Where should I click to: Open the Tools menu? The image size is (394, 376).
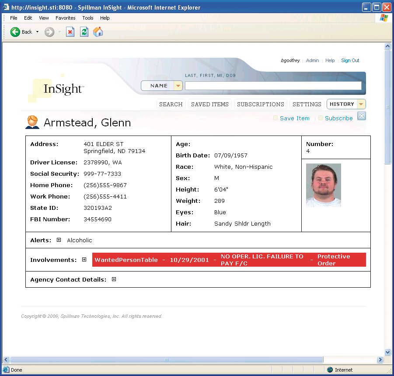[x=87, y=18]
